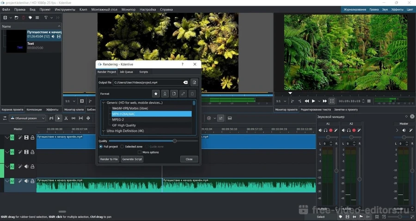The width and height of the screenshot is (416, 221).
Task: Open the edit mode dropdown (Обычный режим)
Action: tap(27, 119)
